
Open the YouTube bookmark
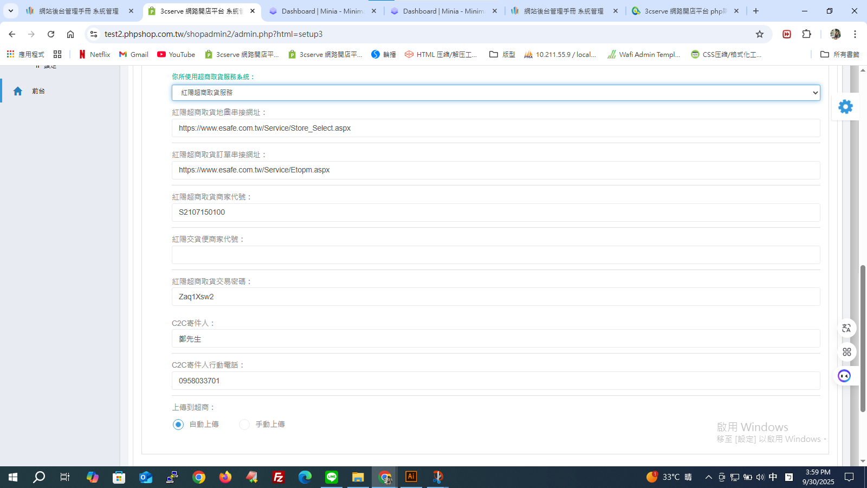pyautogui.click(x=176, y=54)
